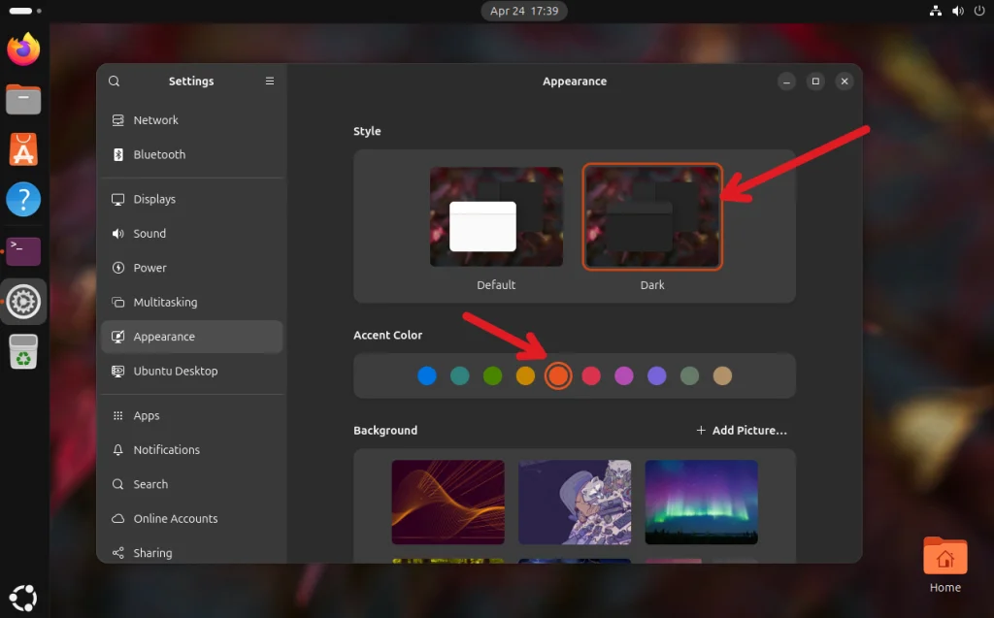Minimize the Settings window
The width and height of the screenshot is (994, 618).
pyautogui.click(x=786, y=81)
